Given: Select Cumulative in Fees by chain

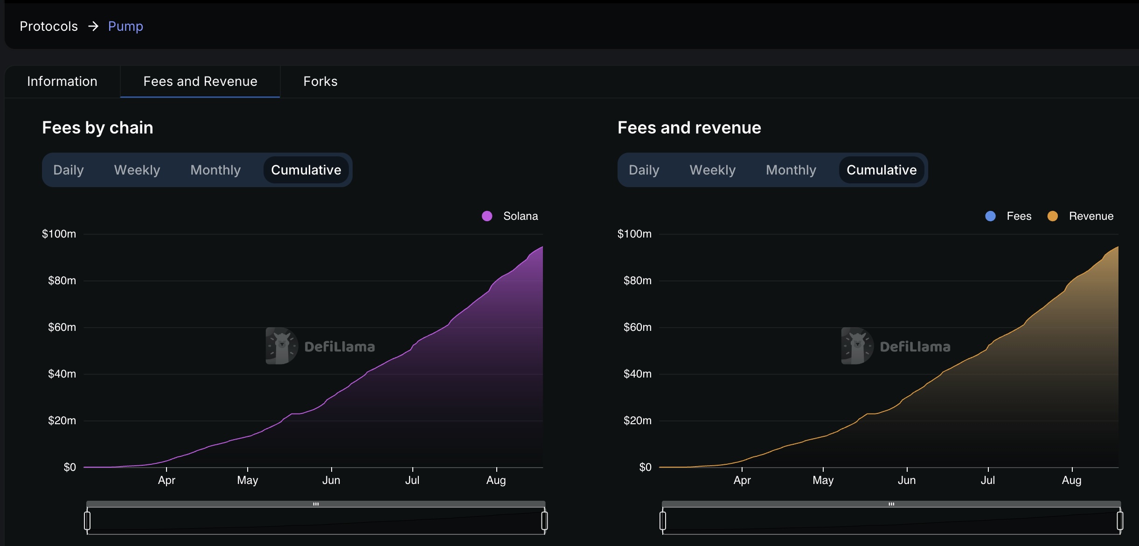Looking at the screenshot, I should (x=306, y=170).
